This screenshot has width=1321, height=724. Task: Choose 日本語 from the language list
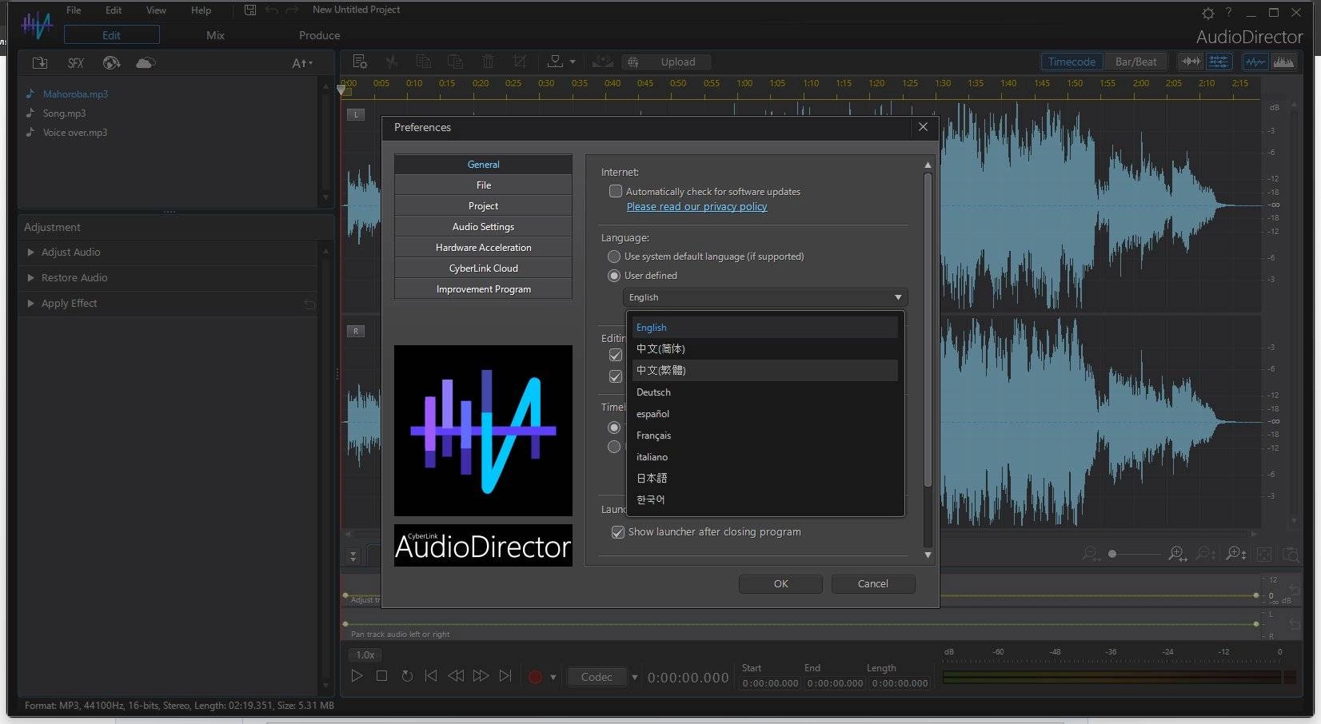[x=765, y=478]
